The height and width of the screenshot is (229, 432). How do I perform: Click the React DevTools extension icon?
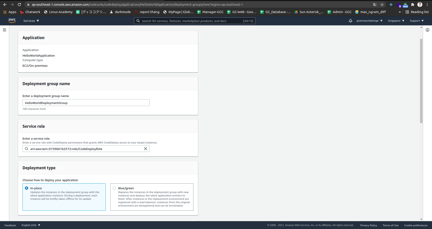click(391, 4)
